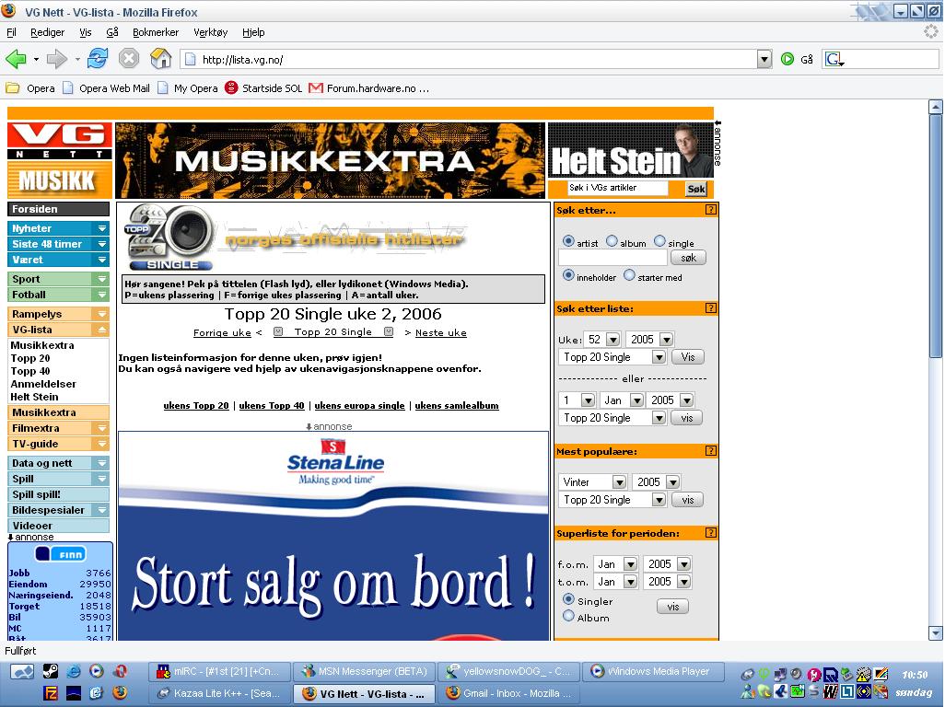The height and width of the screenshot is (707, 945).
Task: Click the Søk button in VGs artikler search
Action: tap(696, 189)
